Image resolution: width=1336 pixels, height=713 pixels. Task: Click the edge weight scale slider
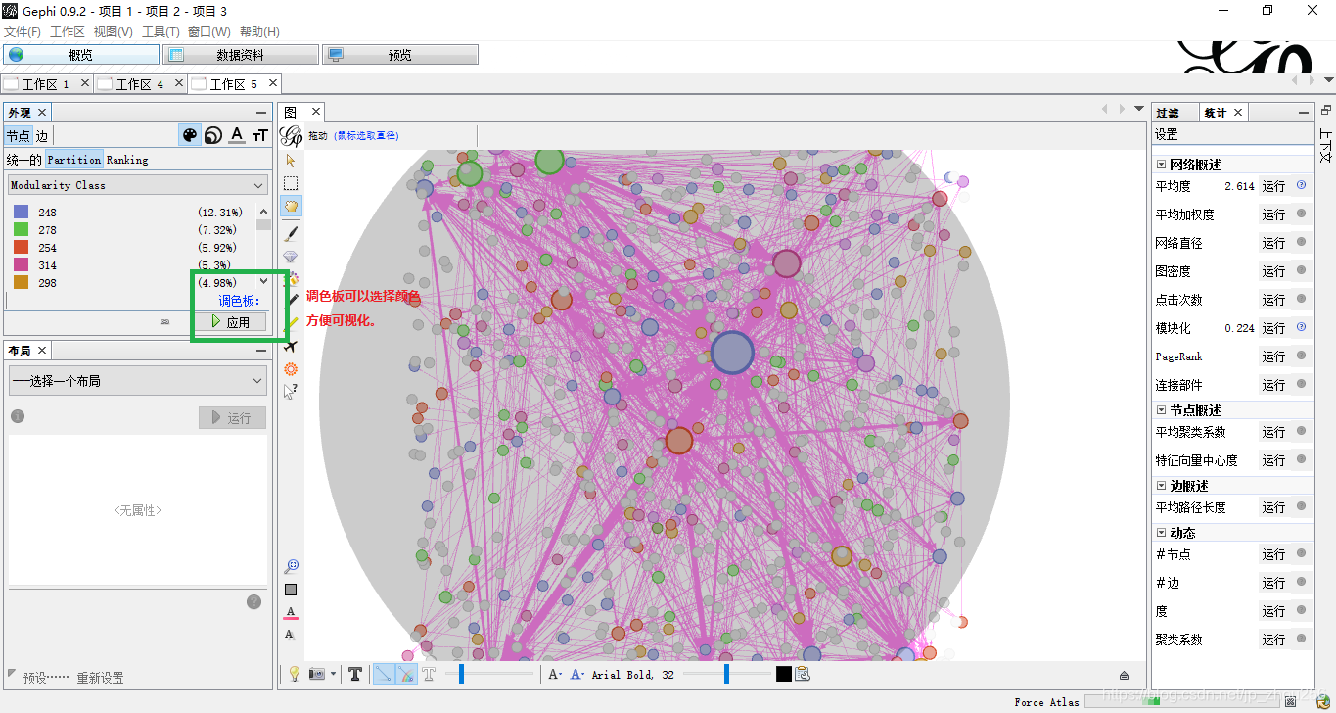pos(489,674)
